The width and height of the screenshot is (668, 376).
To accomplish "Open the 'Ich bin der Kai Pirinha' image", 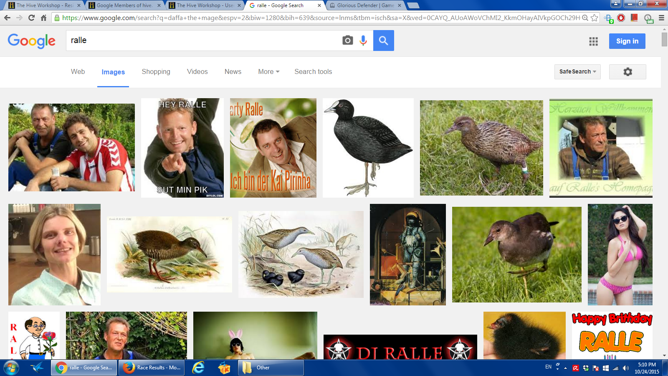I will click(x=273, y=148).
